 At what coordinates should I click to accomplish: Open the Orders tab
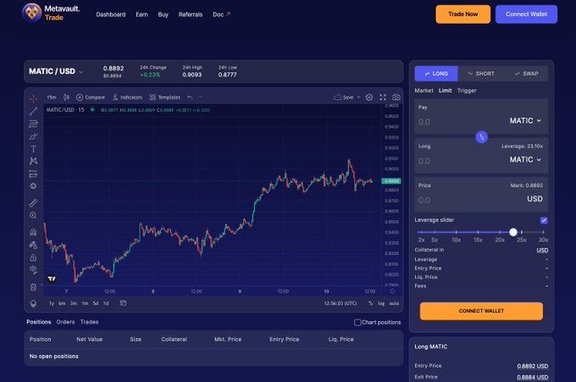tap(65, 322)
